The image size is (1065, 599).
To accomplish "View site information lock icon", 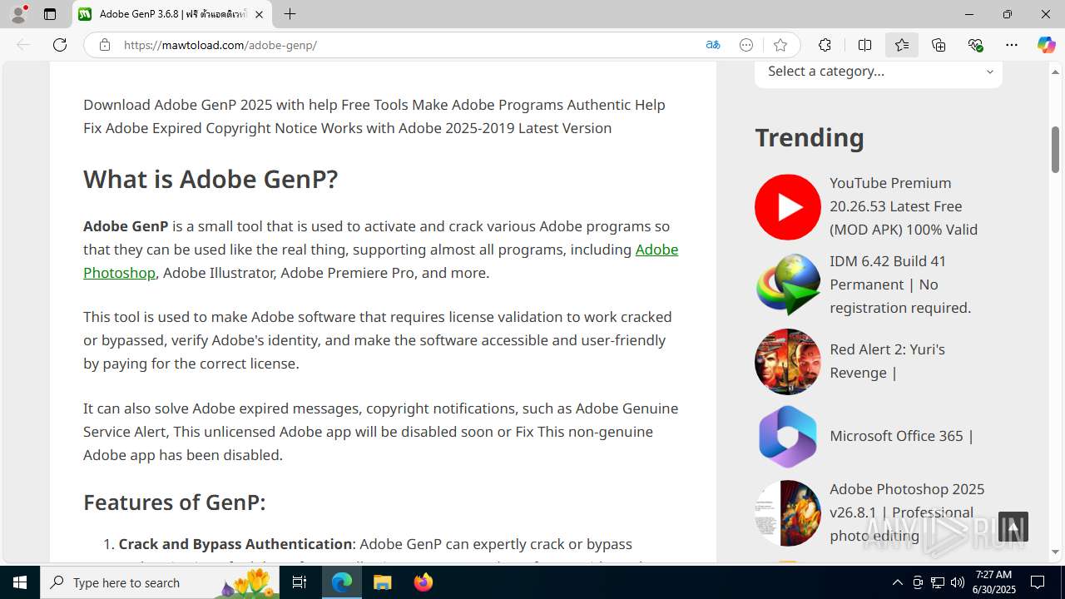I will coord(104,45).
